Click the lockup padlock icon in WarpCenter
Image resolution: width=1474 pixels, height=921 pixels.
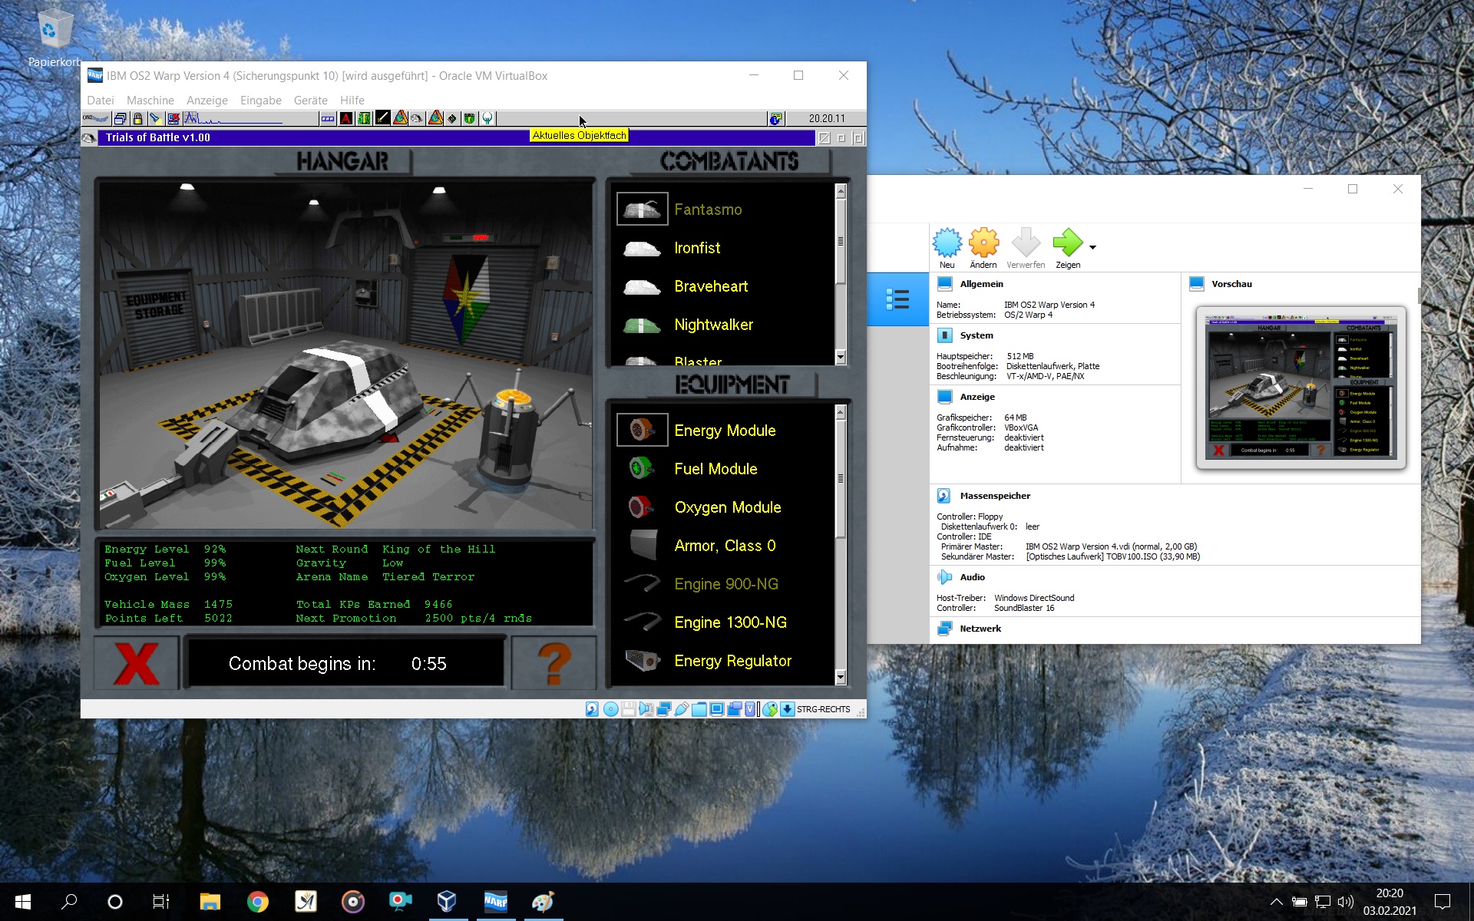(x=137, y=118)
